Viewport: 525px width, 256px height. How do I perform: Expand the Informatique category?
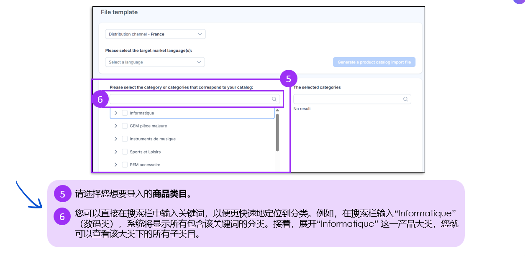[116, 113]
